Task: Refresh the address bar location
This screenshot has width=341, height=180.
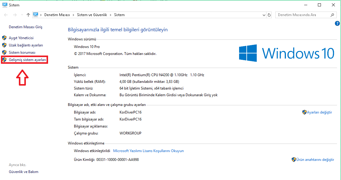Action: [x=269, y=15]
